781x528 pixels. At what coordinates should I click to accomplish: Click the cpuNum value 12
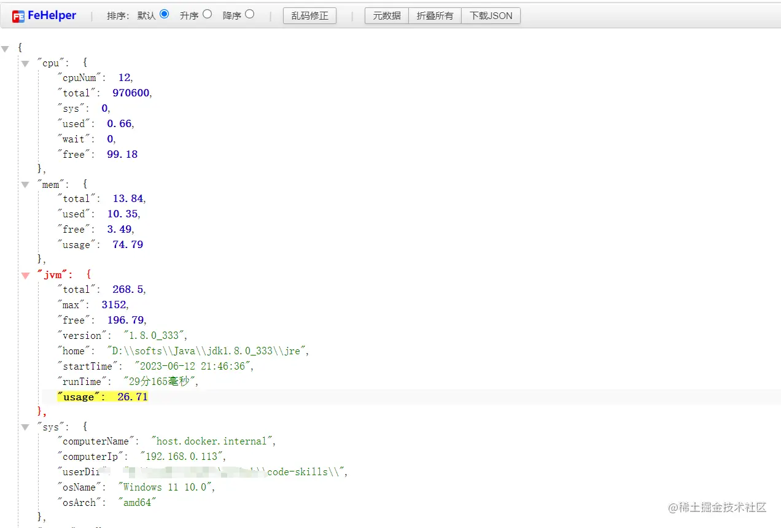125,77
